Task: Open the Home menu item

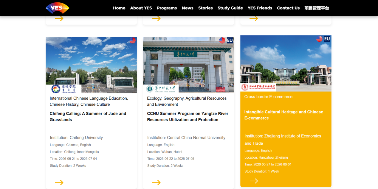Action: pyautogui.click(x=119, y=8)
